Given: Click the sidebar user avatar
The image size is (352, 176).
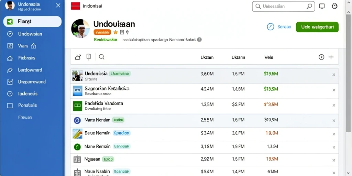Looking at the screenshot, I should 10,5.
